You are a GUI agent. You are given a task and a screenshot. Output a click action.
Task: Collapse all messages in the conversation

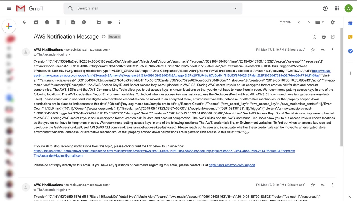315,37
